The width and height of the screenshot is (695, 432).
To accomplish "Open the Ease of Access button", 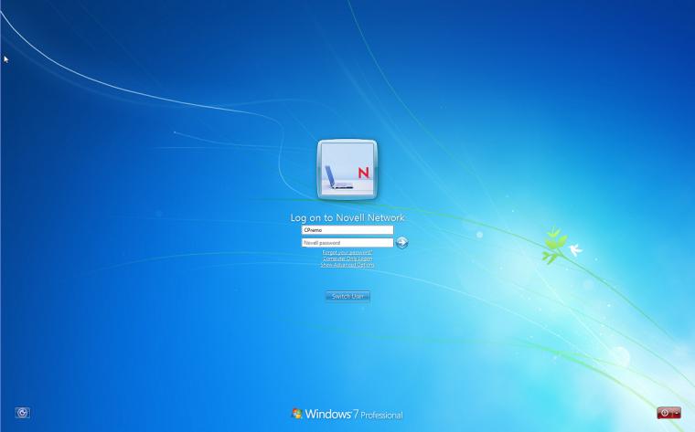I will pyautogui.click(x=23, y=413).
